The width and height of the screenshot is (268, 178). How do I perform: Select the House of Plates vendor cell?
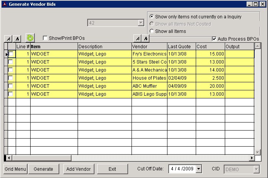[x=149, y=78]
